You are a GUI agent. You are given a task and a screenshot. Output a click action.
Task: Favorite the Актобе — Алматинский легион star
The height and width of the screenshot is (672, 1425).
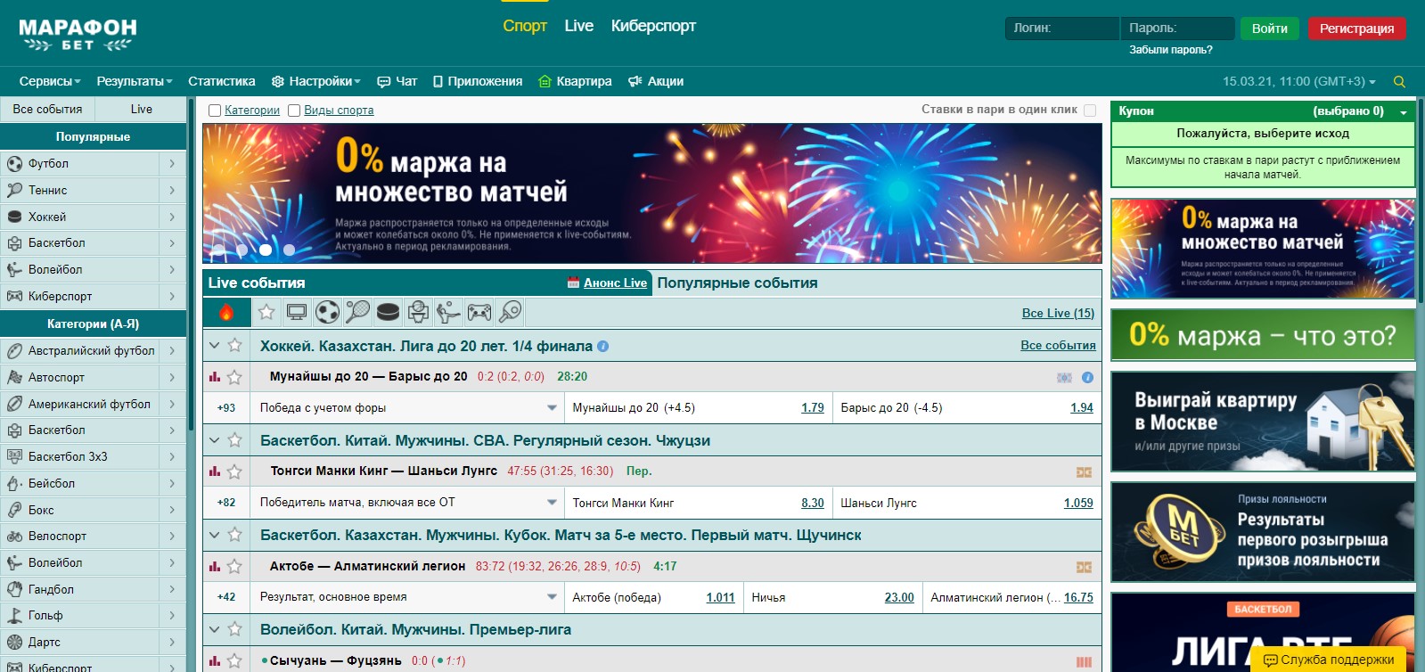[x=234, y=566]
